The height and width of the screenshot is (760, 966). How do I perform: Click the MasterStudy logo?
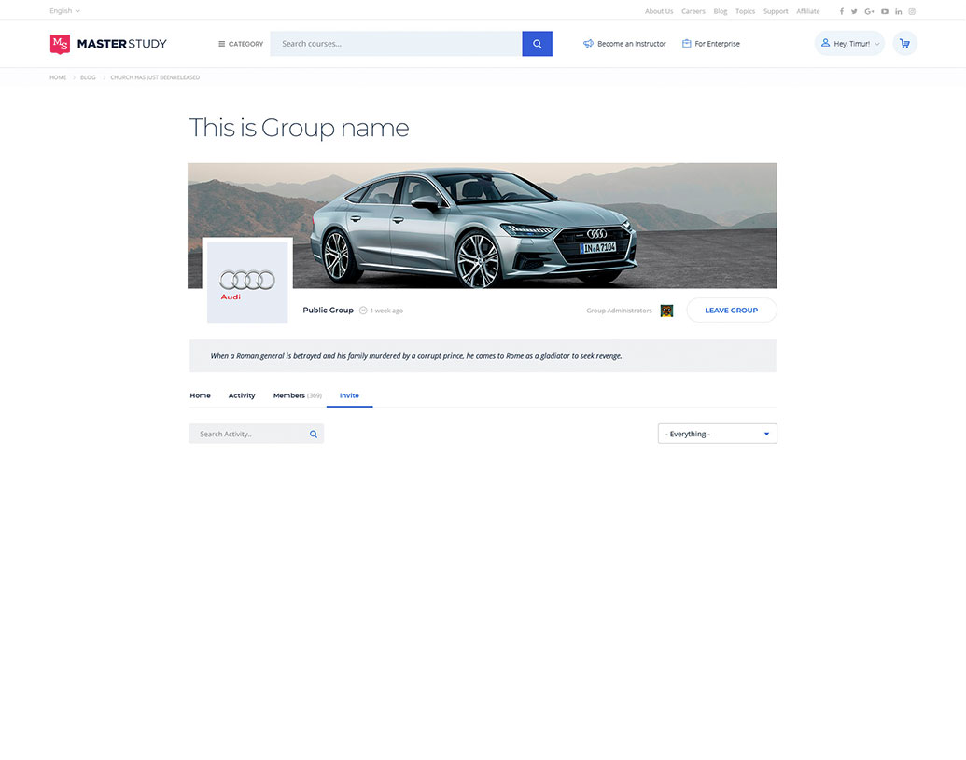click(108, 44)
